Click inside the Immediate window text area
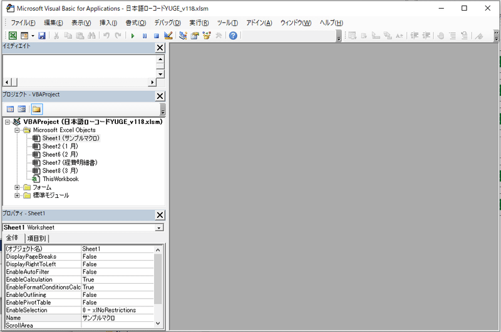Viewport: 501px width, 332px height. click(80, 67)
